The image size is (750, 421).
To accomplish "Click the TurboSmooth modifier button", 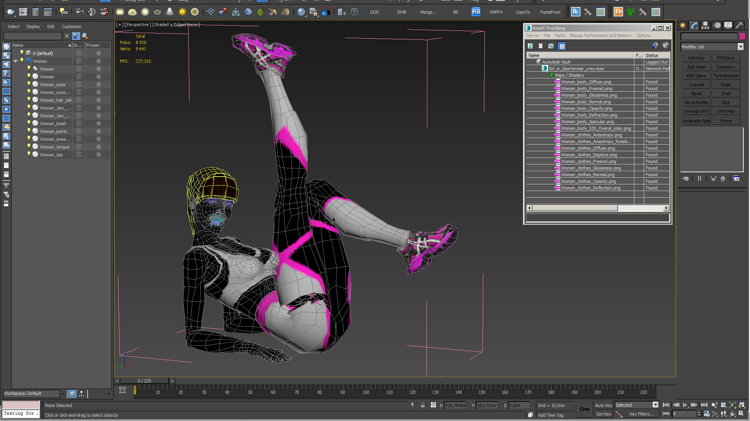I will [726, 76].
